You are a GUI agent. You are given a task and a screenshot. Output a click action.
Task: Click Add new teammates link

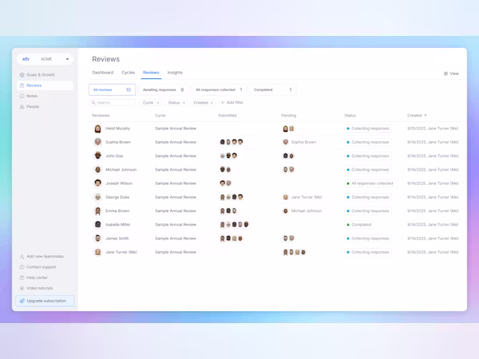[x=42, y=256]
